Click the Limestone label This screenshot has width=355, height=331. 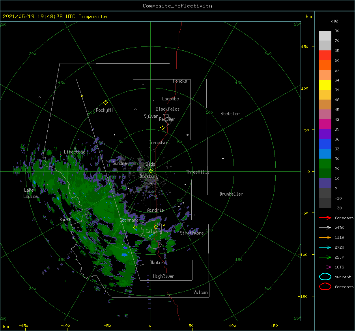click(x=75, y=152)
